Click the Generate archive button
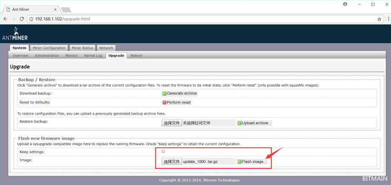The width and height of the screenshot is (391, 185). click(x=180, y=93)
